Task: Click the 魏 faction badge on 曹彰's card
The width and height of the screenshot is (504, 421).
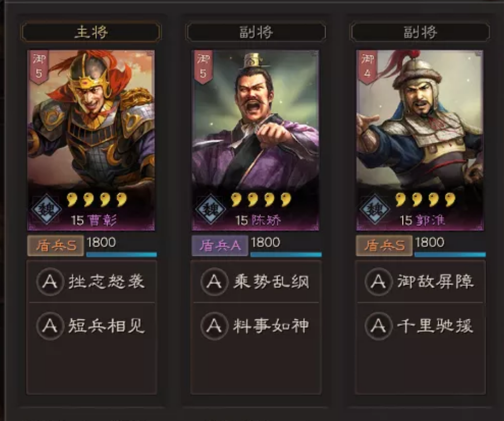Action: click(46, 209)
